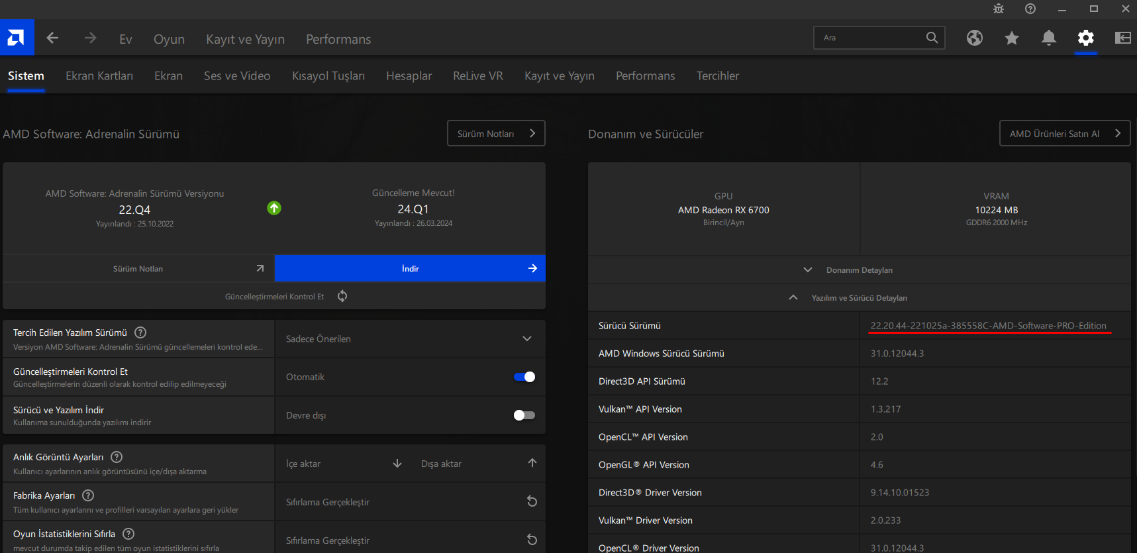
Task: Click the AMD logo home icon
Action: (17, 38)
